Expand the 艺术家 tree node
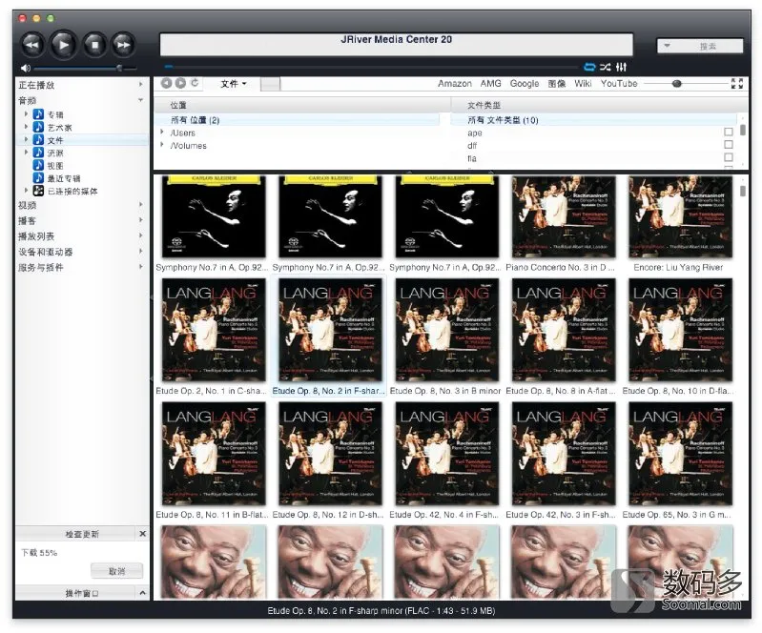This screenshot has width=762, height=633. pyautogui.click(x=26, y=126)
